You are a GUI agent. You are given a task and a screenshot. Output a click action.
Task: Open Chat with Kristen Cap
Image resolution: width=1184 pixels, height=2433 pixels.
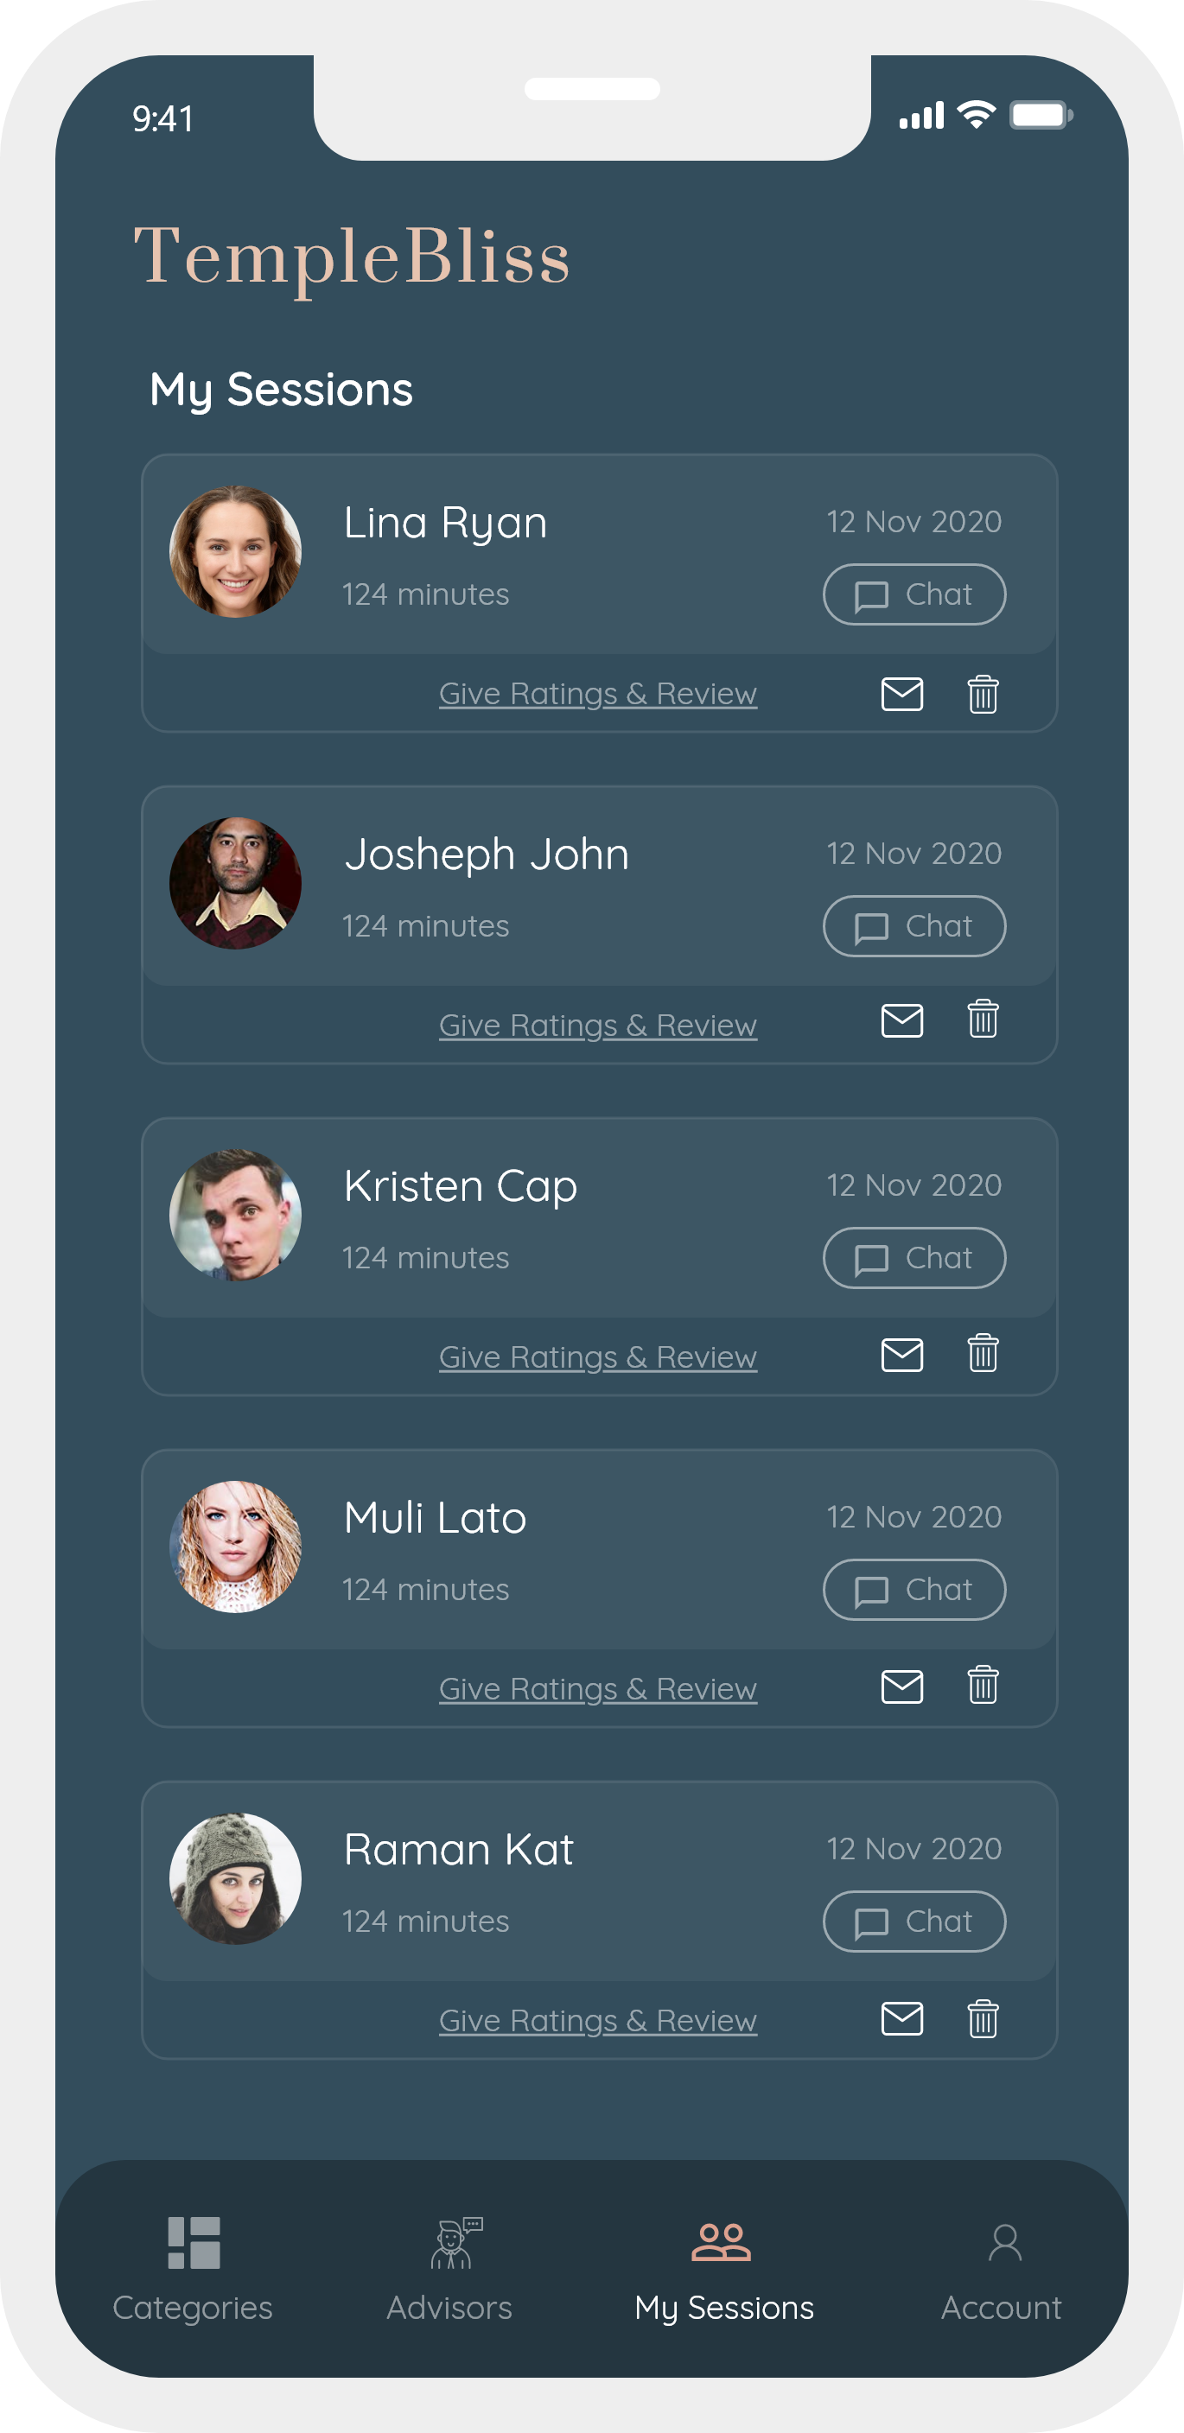click(x=913, y=1258)
